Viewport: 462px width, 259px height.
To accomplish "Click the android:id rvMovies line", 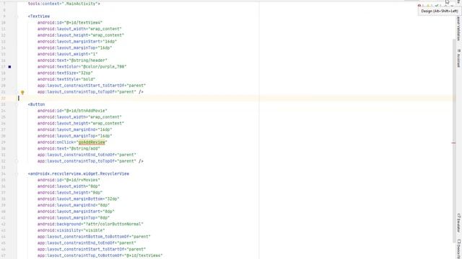I will click(x=69, y=180).
